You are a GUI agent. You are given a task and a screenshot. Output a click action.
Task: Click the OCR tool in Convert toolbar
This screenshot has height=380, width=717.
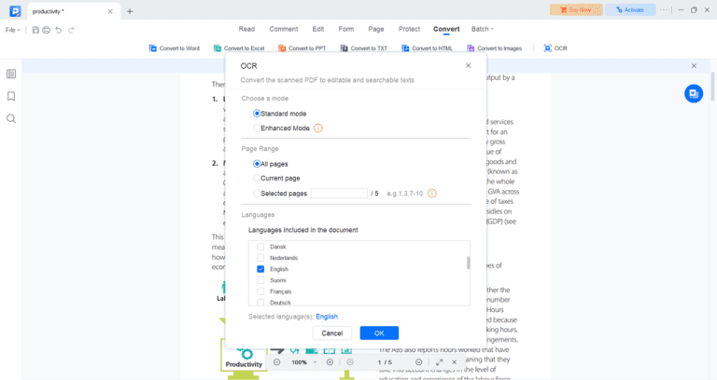pyautogui.click(x=555, y=48)
